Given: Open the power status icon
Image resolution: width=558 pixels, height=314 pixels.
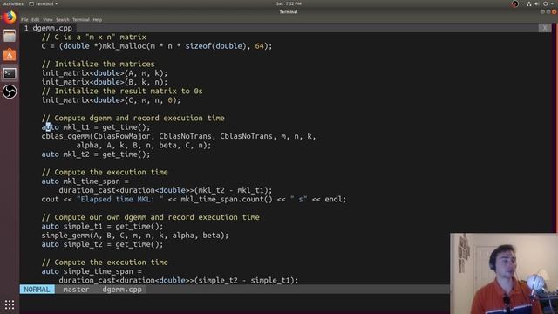Looking at the screenshot, I should point(545,3).
